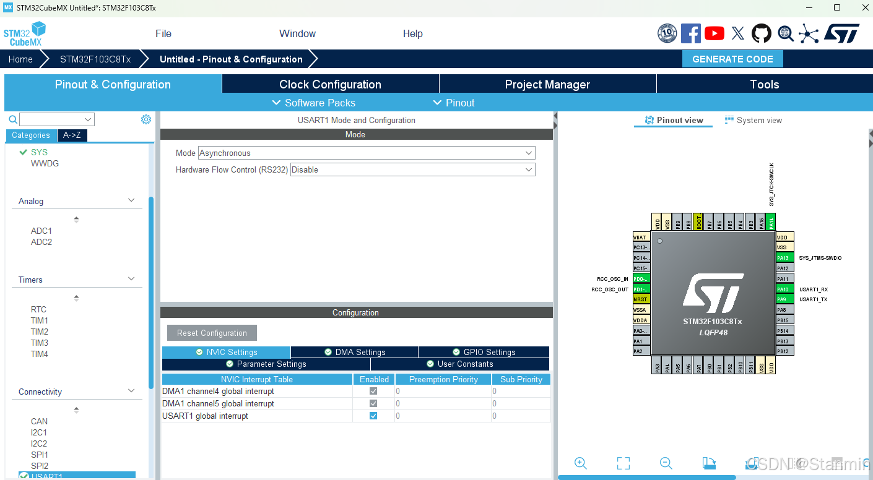Open the 10 years anniversary badge
873x480 pixels.
pyautogui.click(x=667, y=33)
